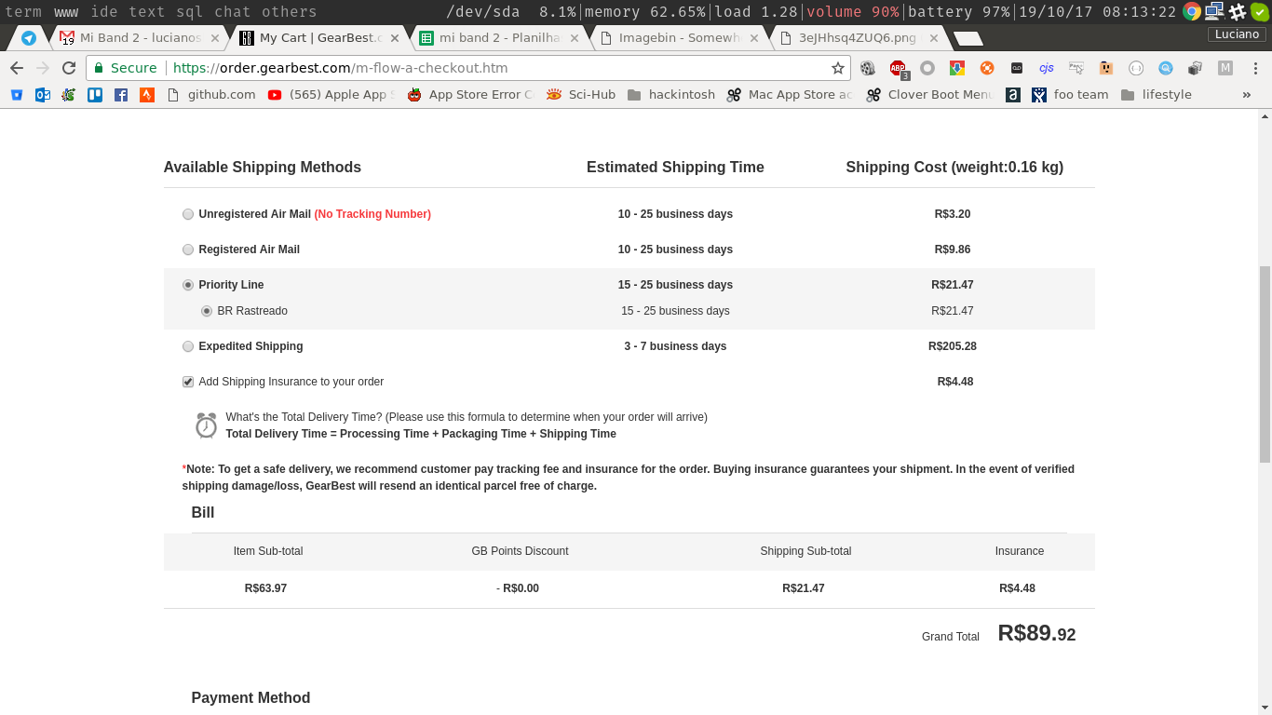Open the Apple App YouTube bookmark
The image size is (1272, 715).
[332, 94]
